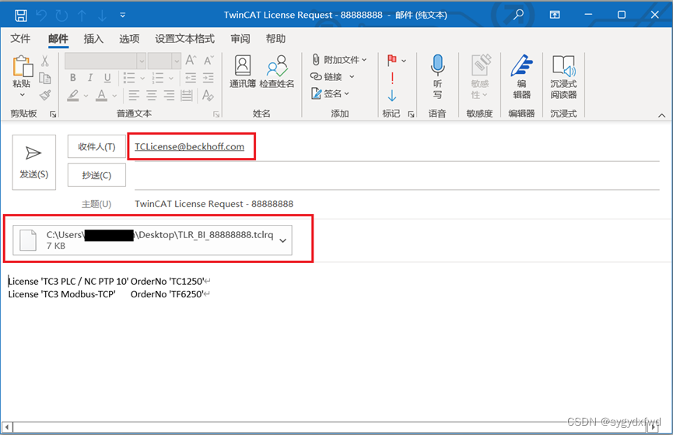Screen dimensions: 673x435
Task: Click the Undo arrow in title bar
Action: pyautogui.click(x=42, y=16)
